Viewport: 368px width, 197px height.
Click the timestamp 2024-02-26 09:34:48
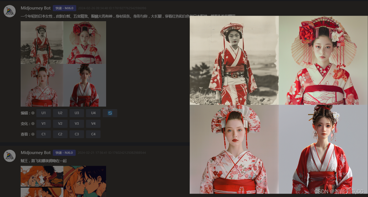[x=93, y=8]
